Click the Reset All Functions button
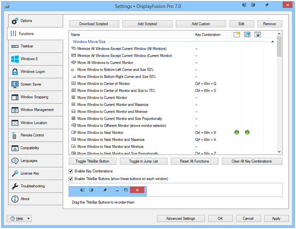 (x=194, y=161)
